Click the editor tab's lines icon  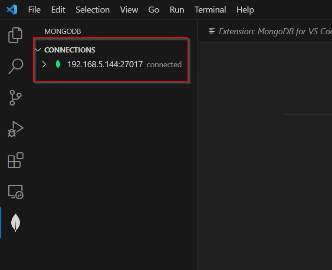212,31
